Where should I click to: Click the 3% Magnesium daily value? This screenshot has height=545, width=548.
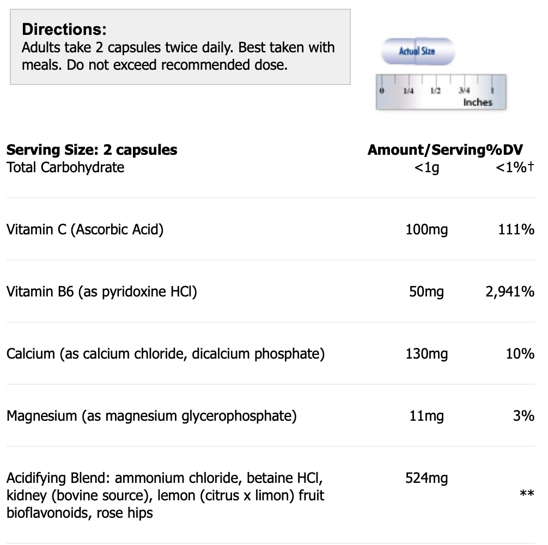coord(523,416)
